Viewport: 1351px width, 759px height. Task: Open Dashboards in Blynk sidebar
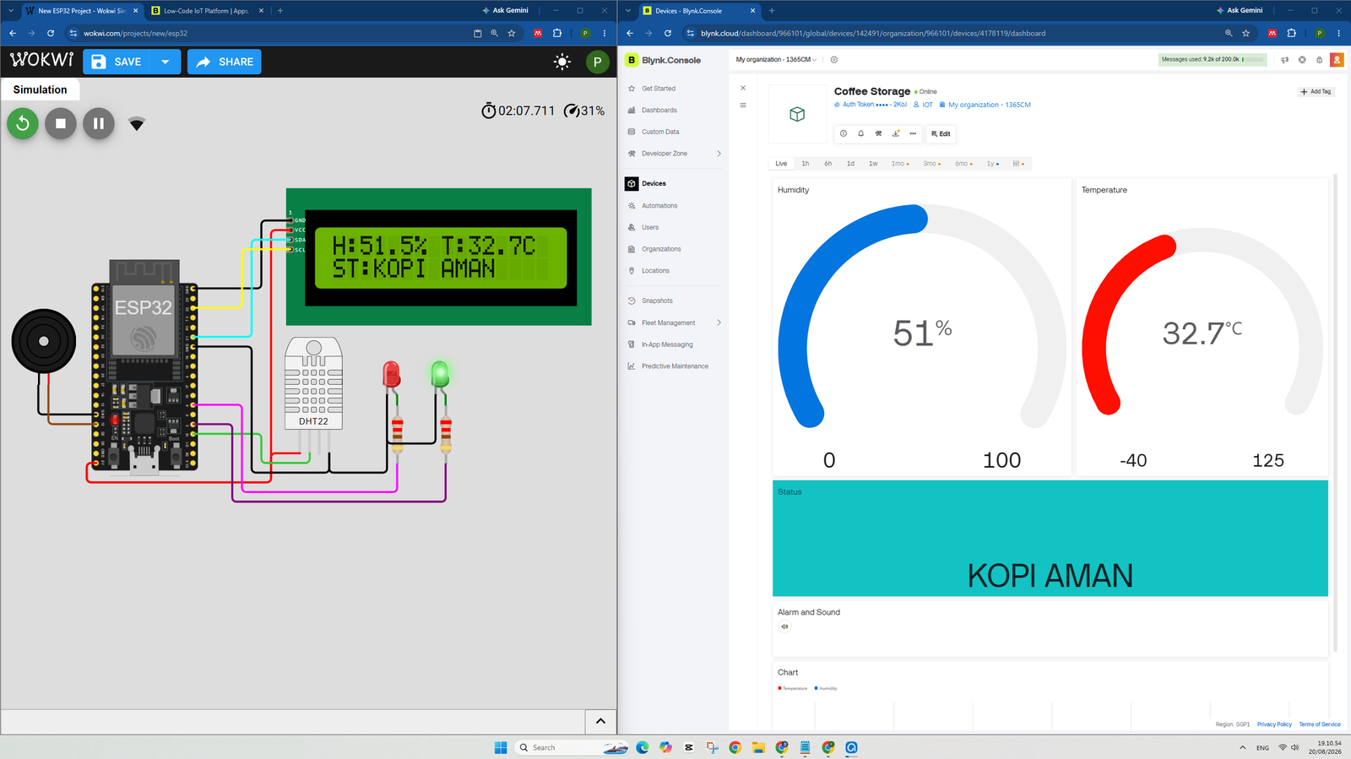click(x=659, y=111)
